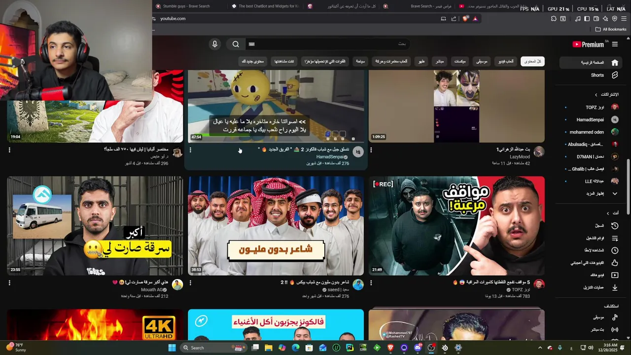Open more options for TOPZ video
The height and width of the screenshot is (355, 631).
(371, 283)
